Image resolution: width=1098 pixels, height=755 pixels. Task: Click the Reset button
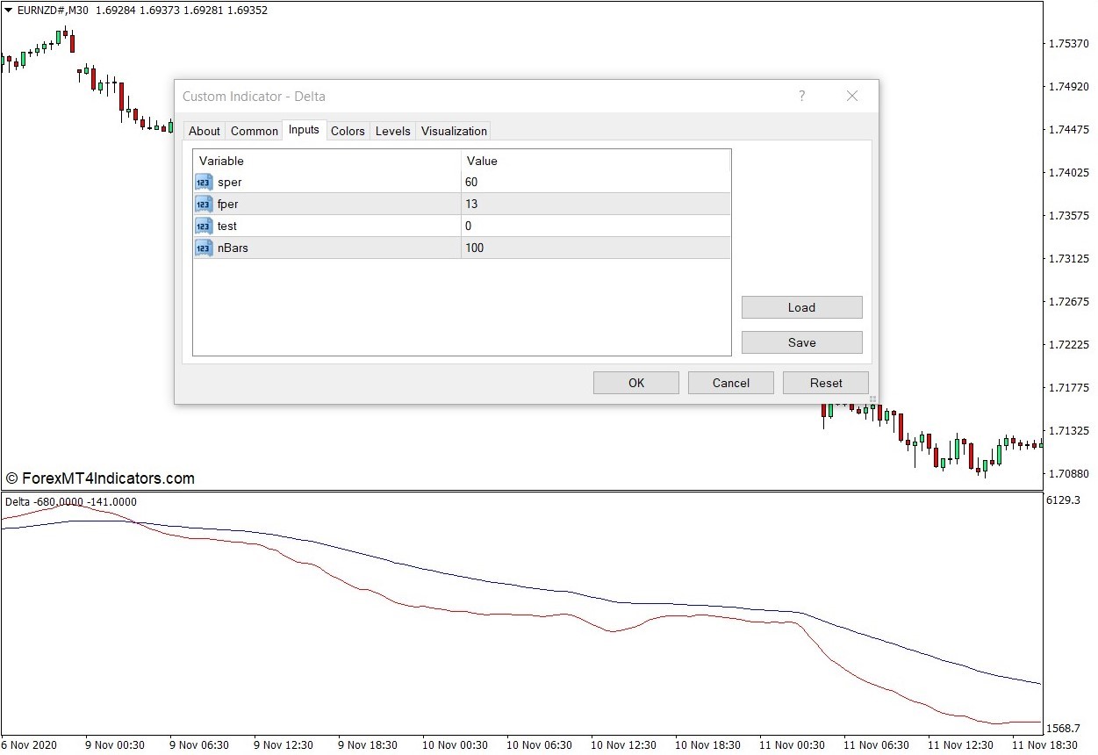pyautogui.click(x=826, y=383)
